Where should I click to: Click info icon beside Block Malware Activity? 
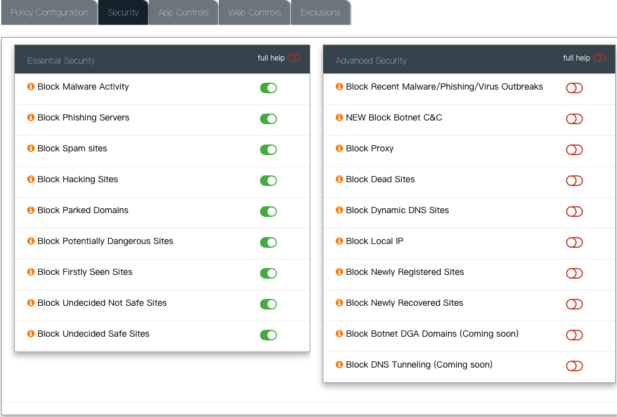click(31, 86)
